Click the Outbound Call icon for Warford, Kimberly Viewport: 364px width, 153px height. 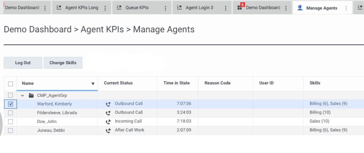(x=108, y=104)
